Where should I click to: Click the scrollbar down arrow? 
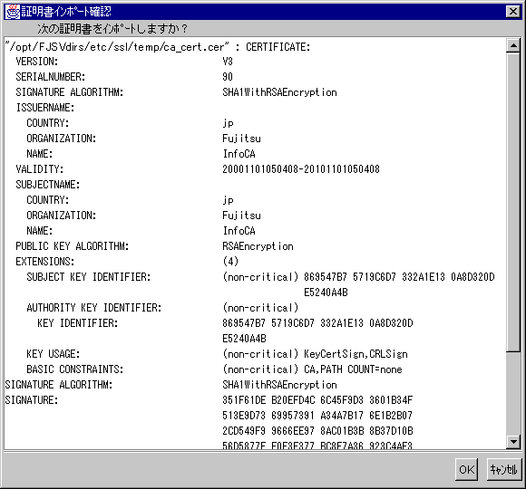click(x=513, y=442)
